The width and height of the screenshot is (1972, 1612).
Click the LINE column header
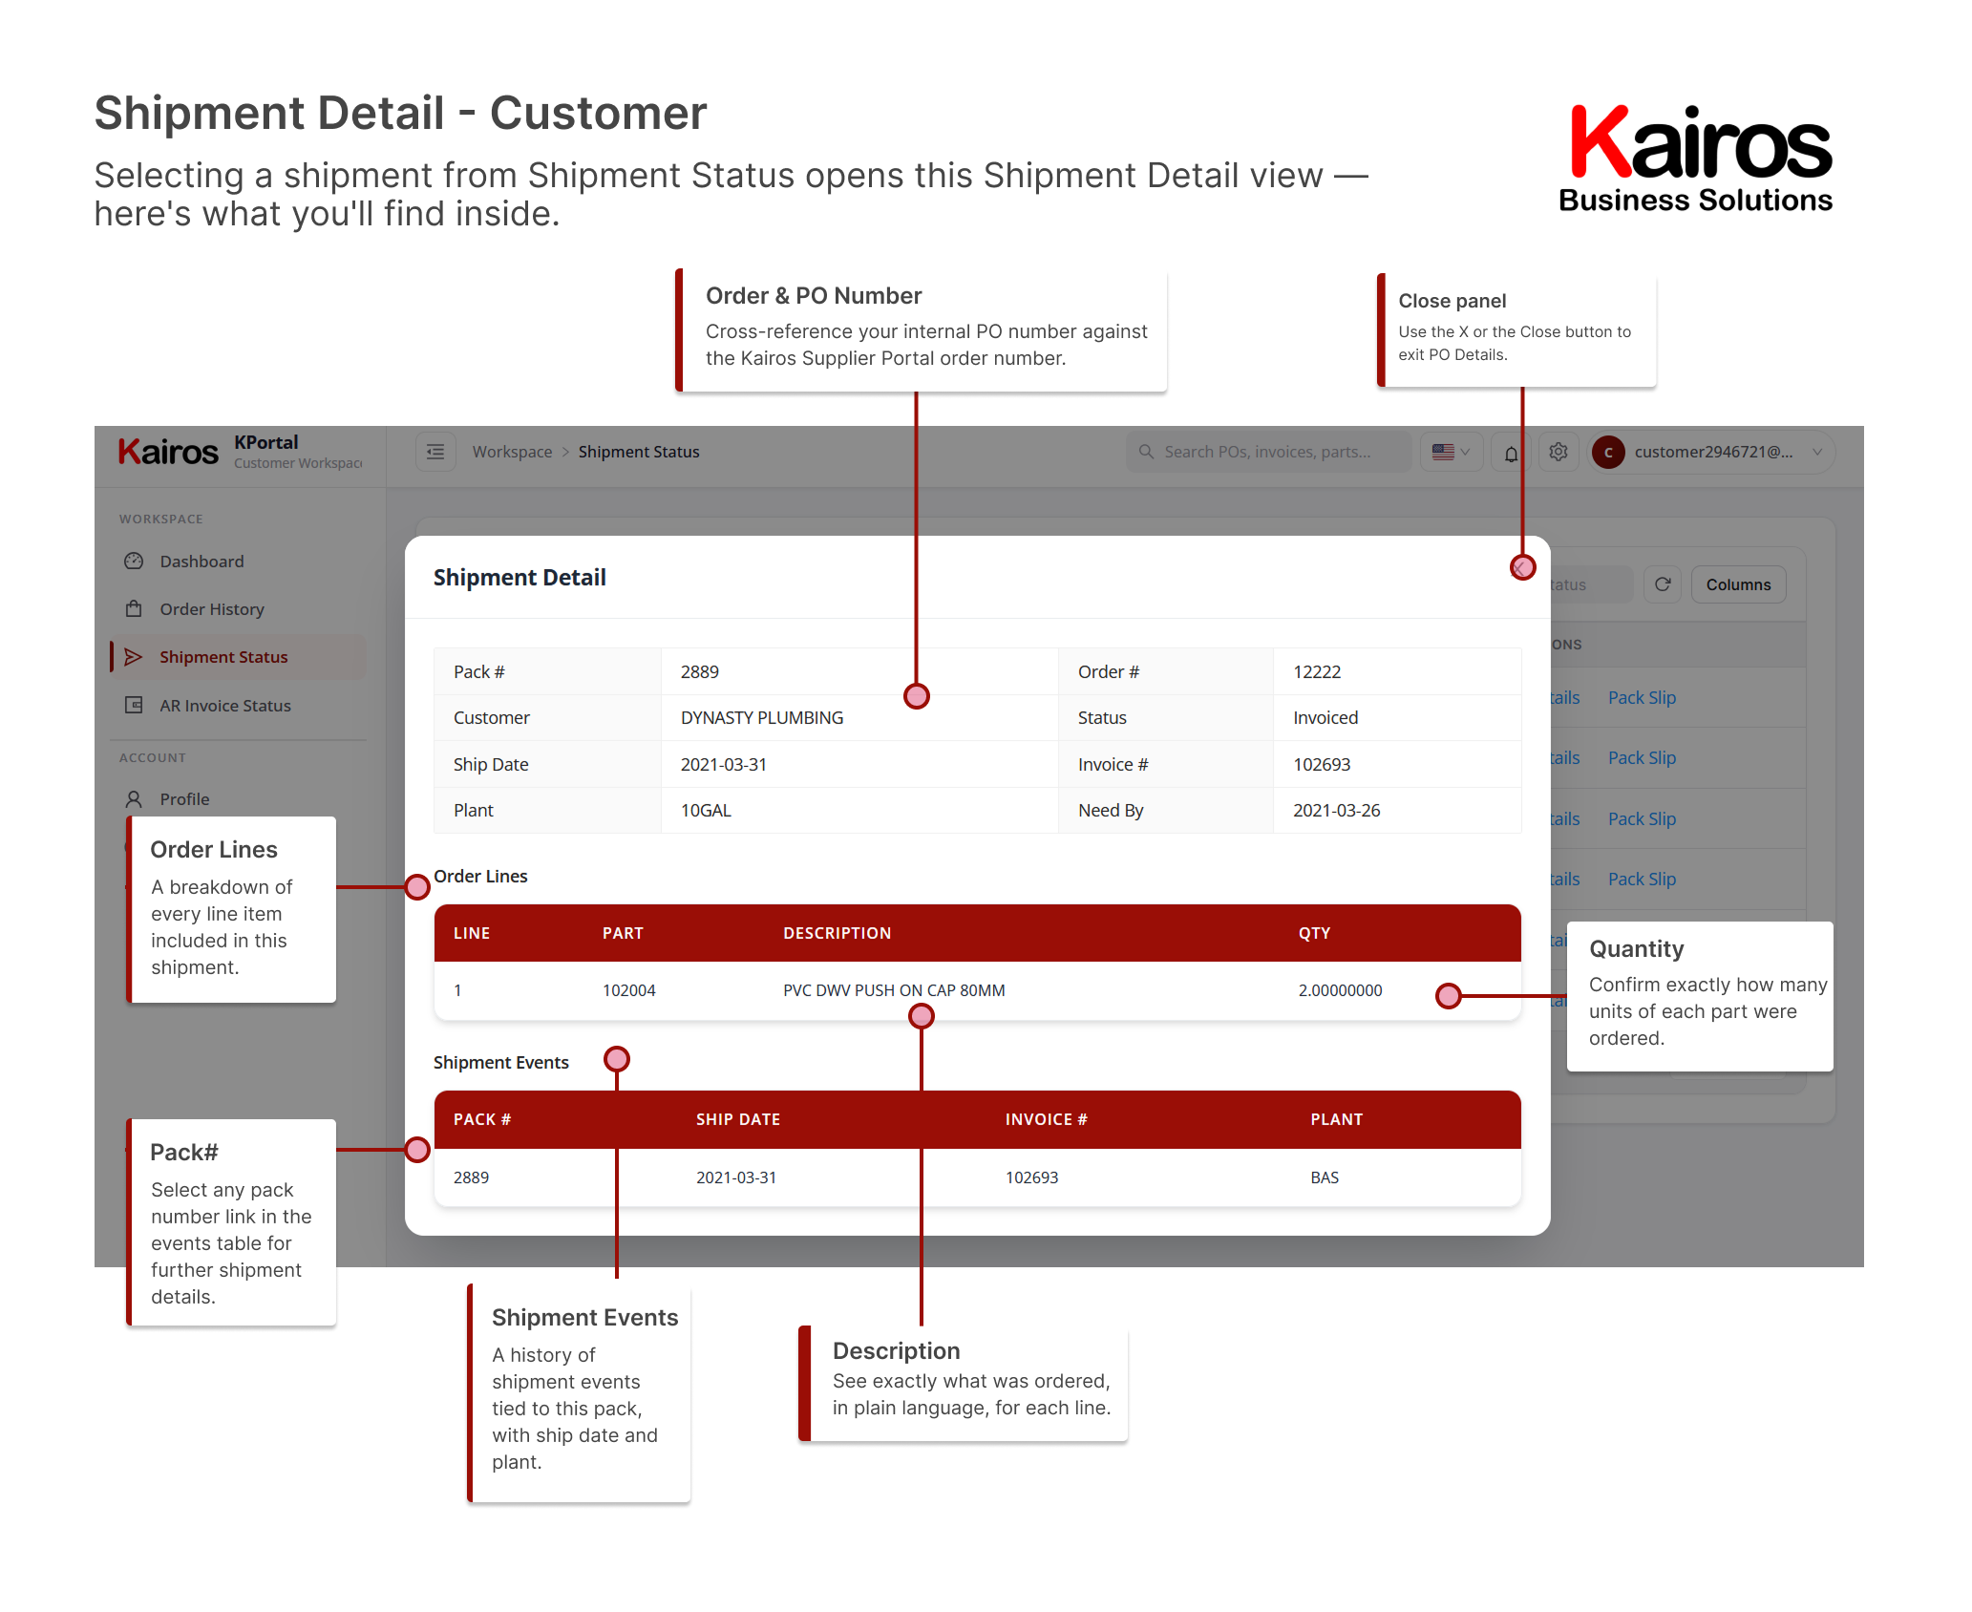[472, 933]
